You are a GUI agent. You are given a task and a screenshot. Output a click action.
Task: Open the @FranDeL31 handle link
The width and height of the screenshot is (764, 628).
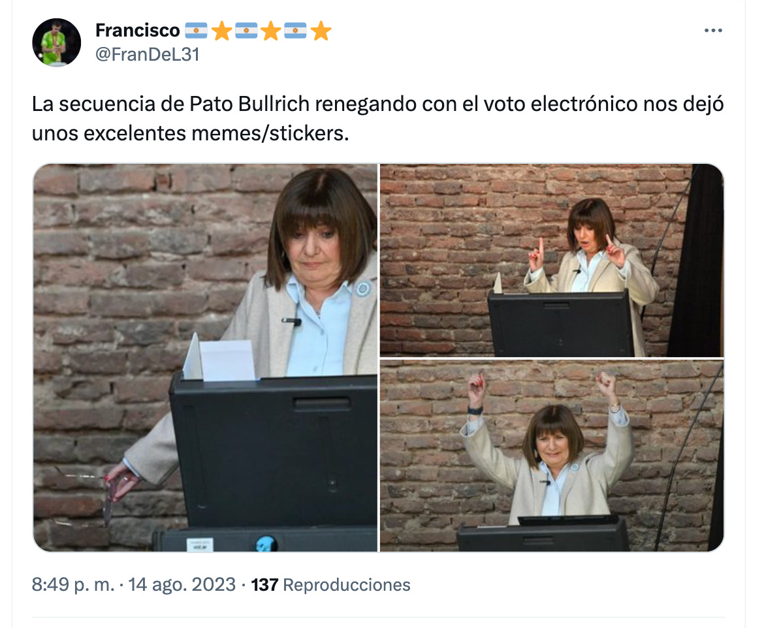click(148, 55)
